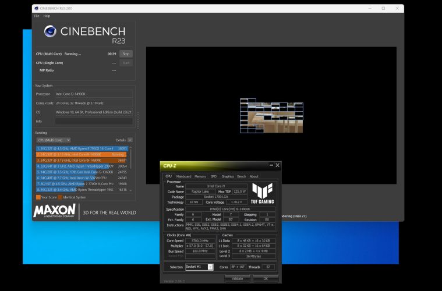Click the Core Voltage value 1.412 V

tap(237, 203)
